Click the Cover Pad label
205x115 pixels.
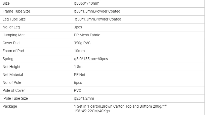11,43
